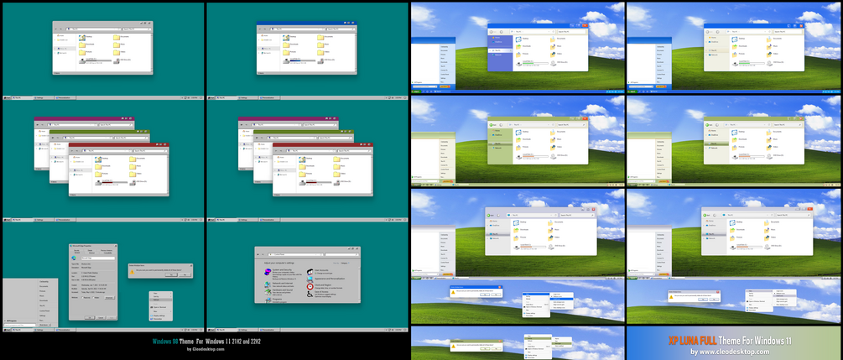Open Run entry in gray Win98 Start menu
843x360 pixels.
tap(41, 321)
